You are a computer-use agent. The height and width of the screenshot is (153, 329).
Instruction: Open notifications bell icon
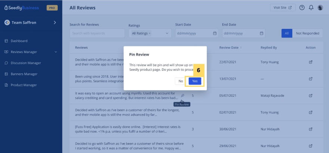coord(311,7)
